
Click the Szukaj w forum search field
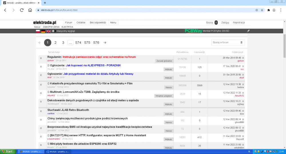(225, 42)
